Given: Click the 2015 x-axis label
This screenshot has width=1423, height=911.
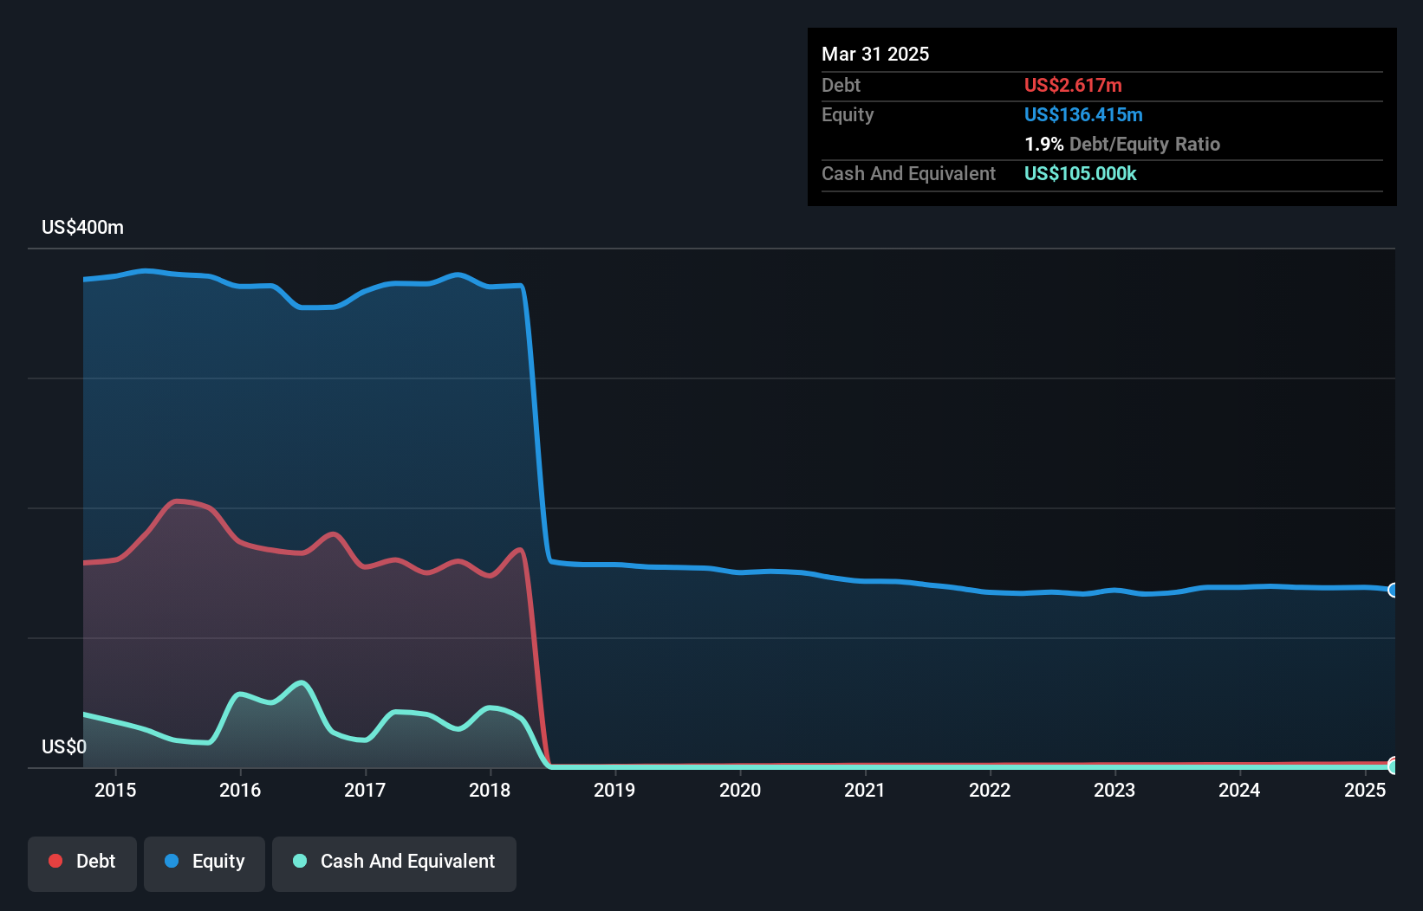Looking at the screenshot, I should pyautogui.click(x=115, y=790).
